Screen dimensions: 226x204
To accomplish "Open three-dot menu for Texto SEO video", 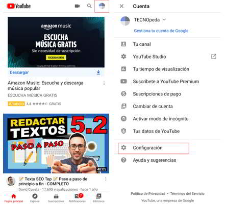I will pos(106,179).
